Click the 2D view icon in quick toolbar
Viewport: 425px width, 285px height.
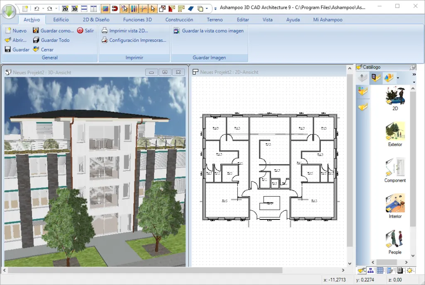click(65, 8)
